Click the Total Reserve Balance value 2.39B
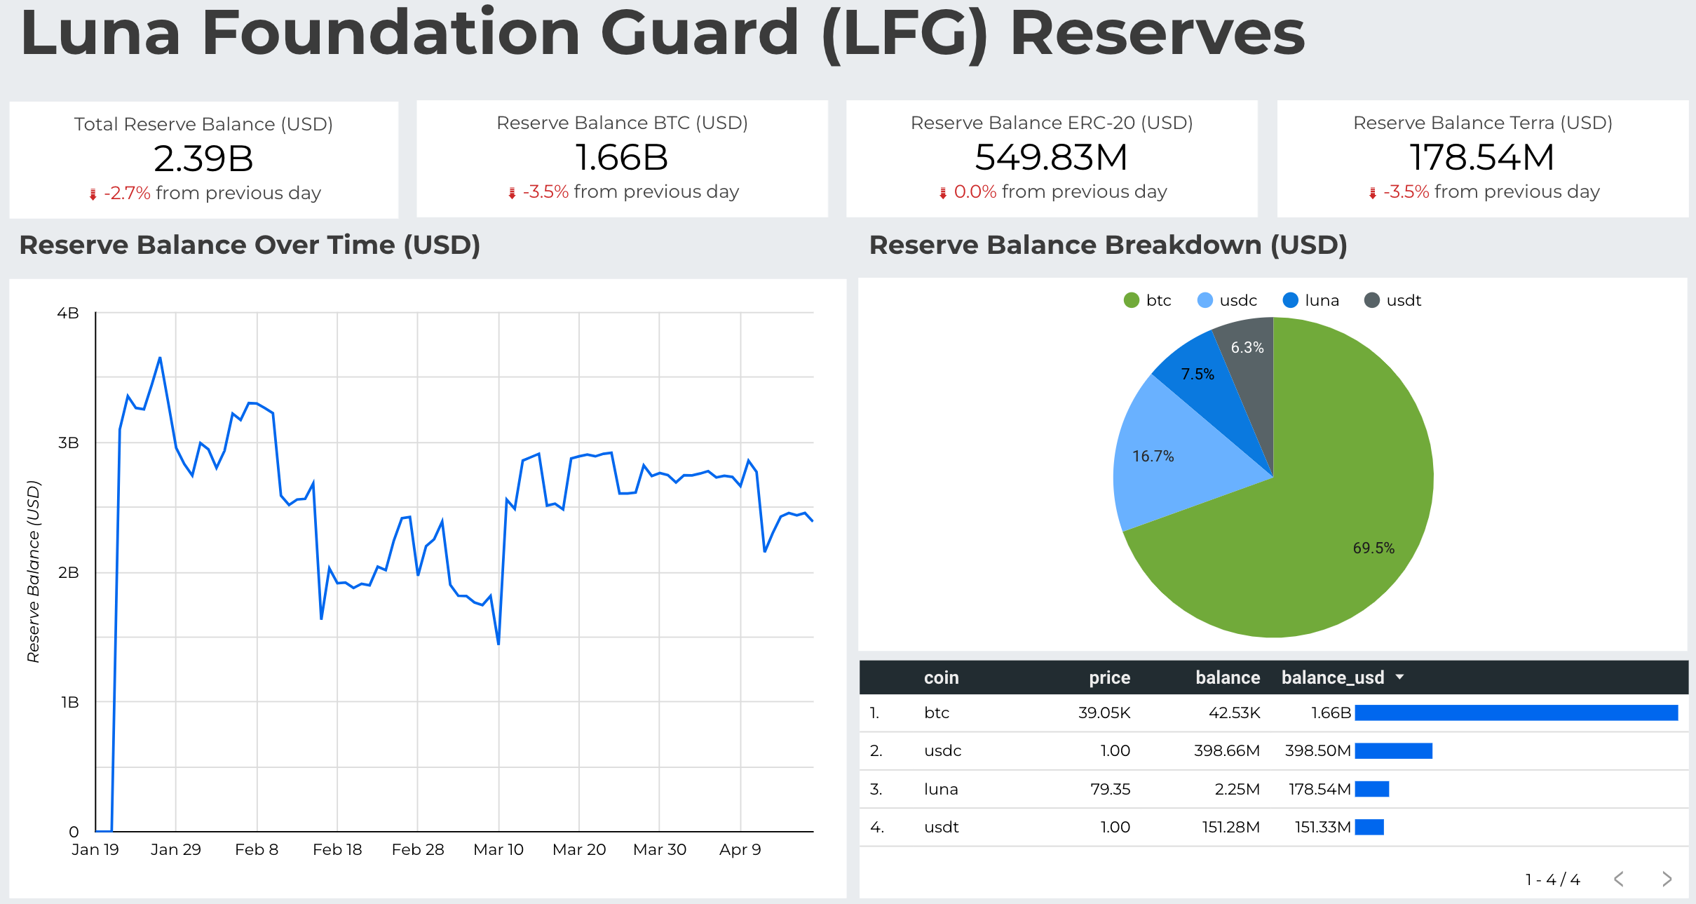The width and height of the screenshot is (1696, 904). (203, 158)
